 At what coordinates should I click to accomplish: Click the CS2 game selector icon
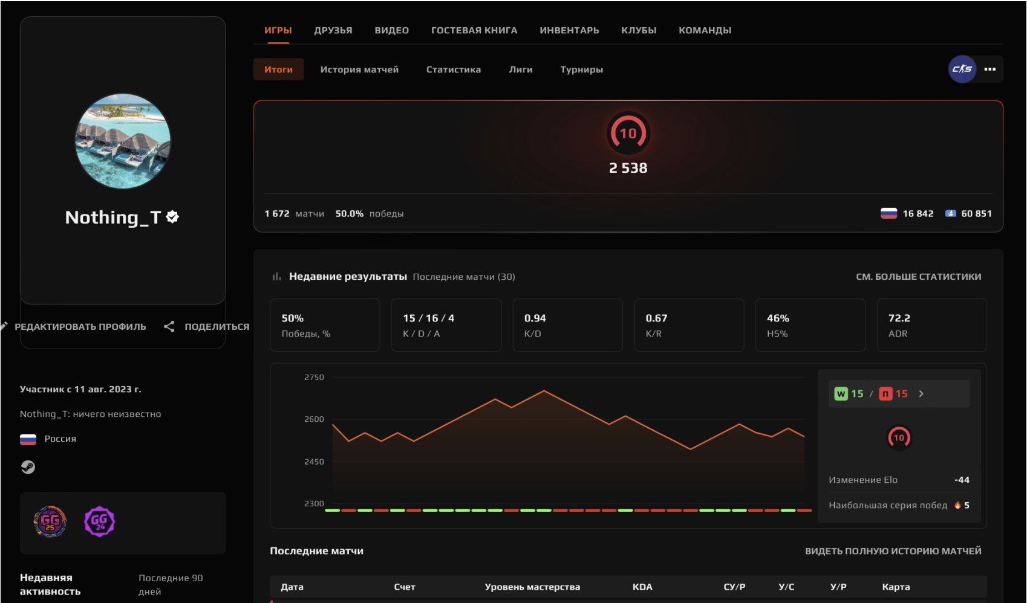(x=962, y=69)
